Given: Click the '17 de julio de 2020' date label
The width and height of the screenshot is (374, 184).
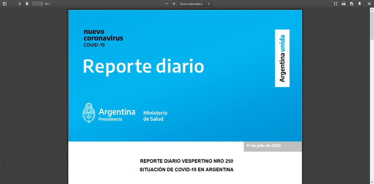Looking at the screenshot, I should click(263, 146).
